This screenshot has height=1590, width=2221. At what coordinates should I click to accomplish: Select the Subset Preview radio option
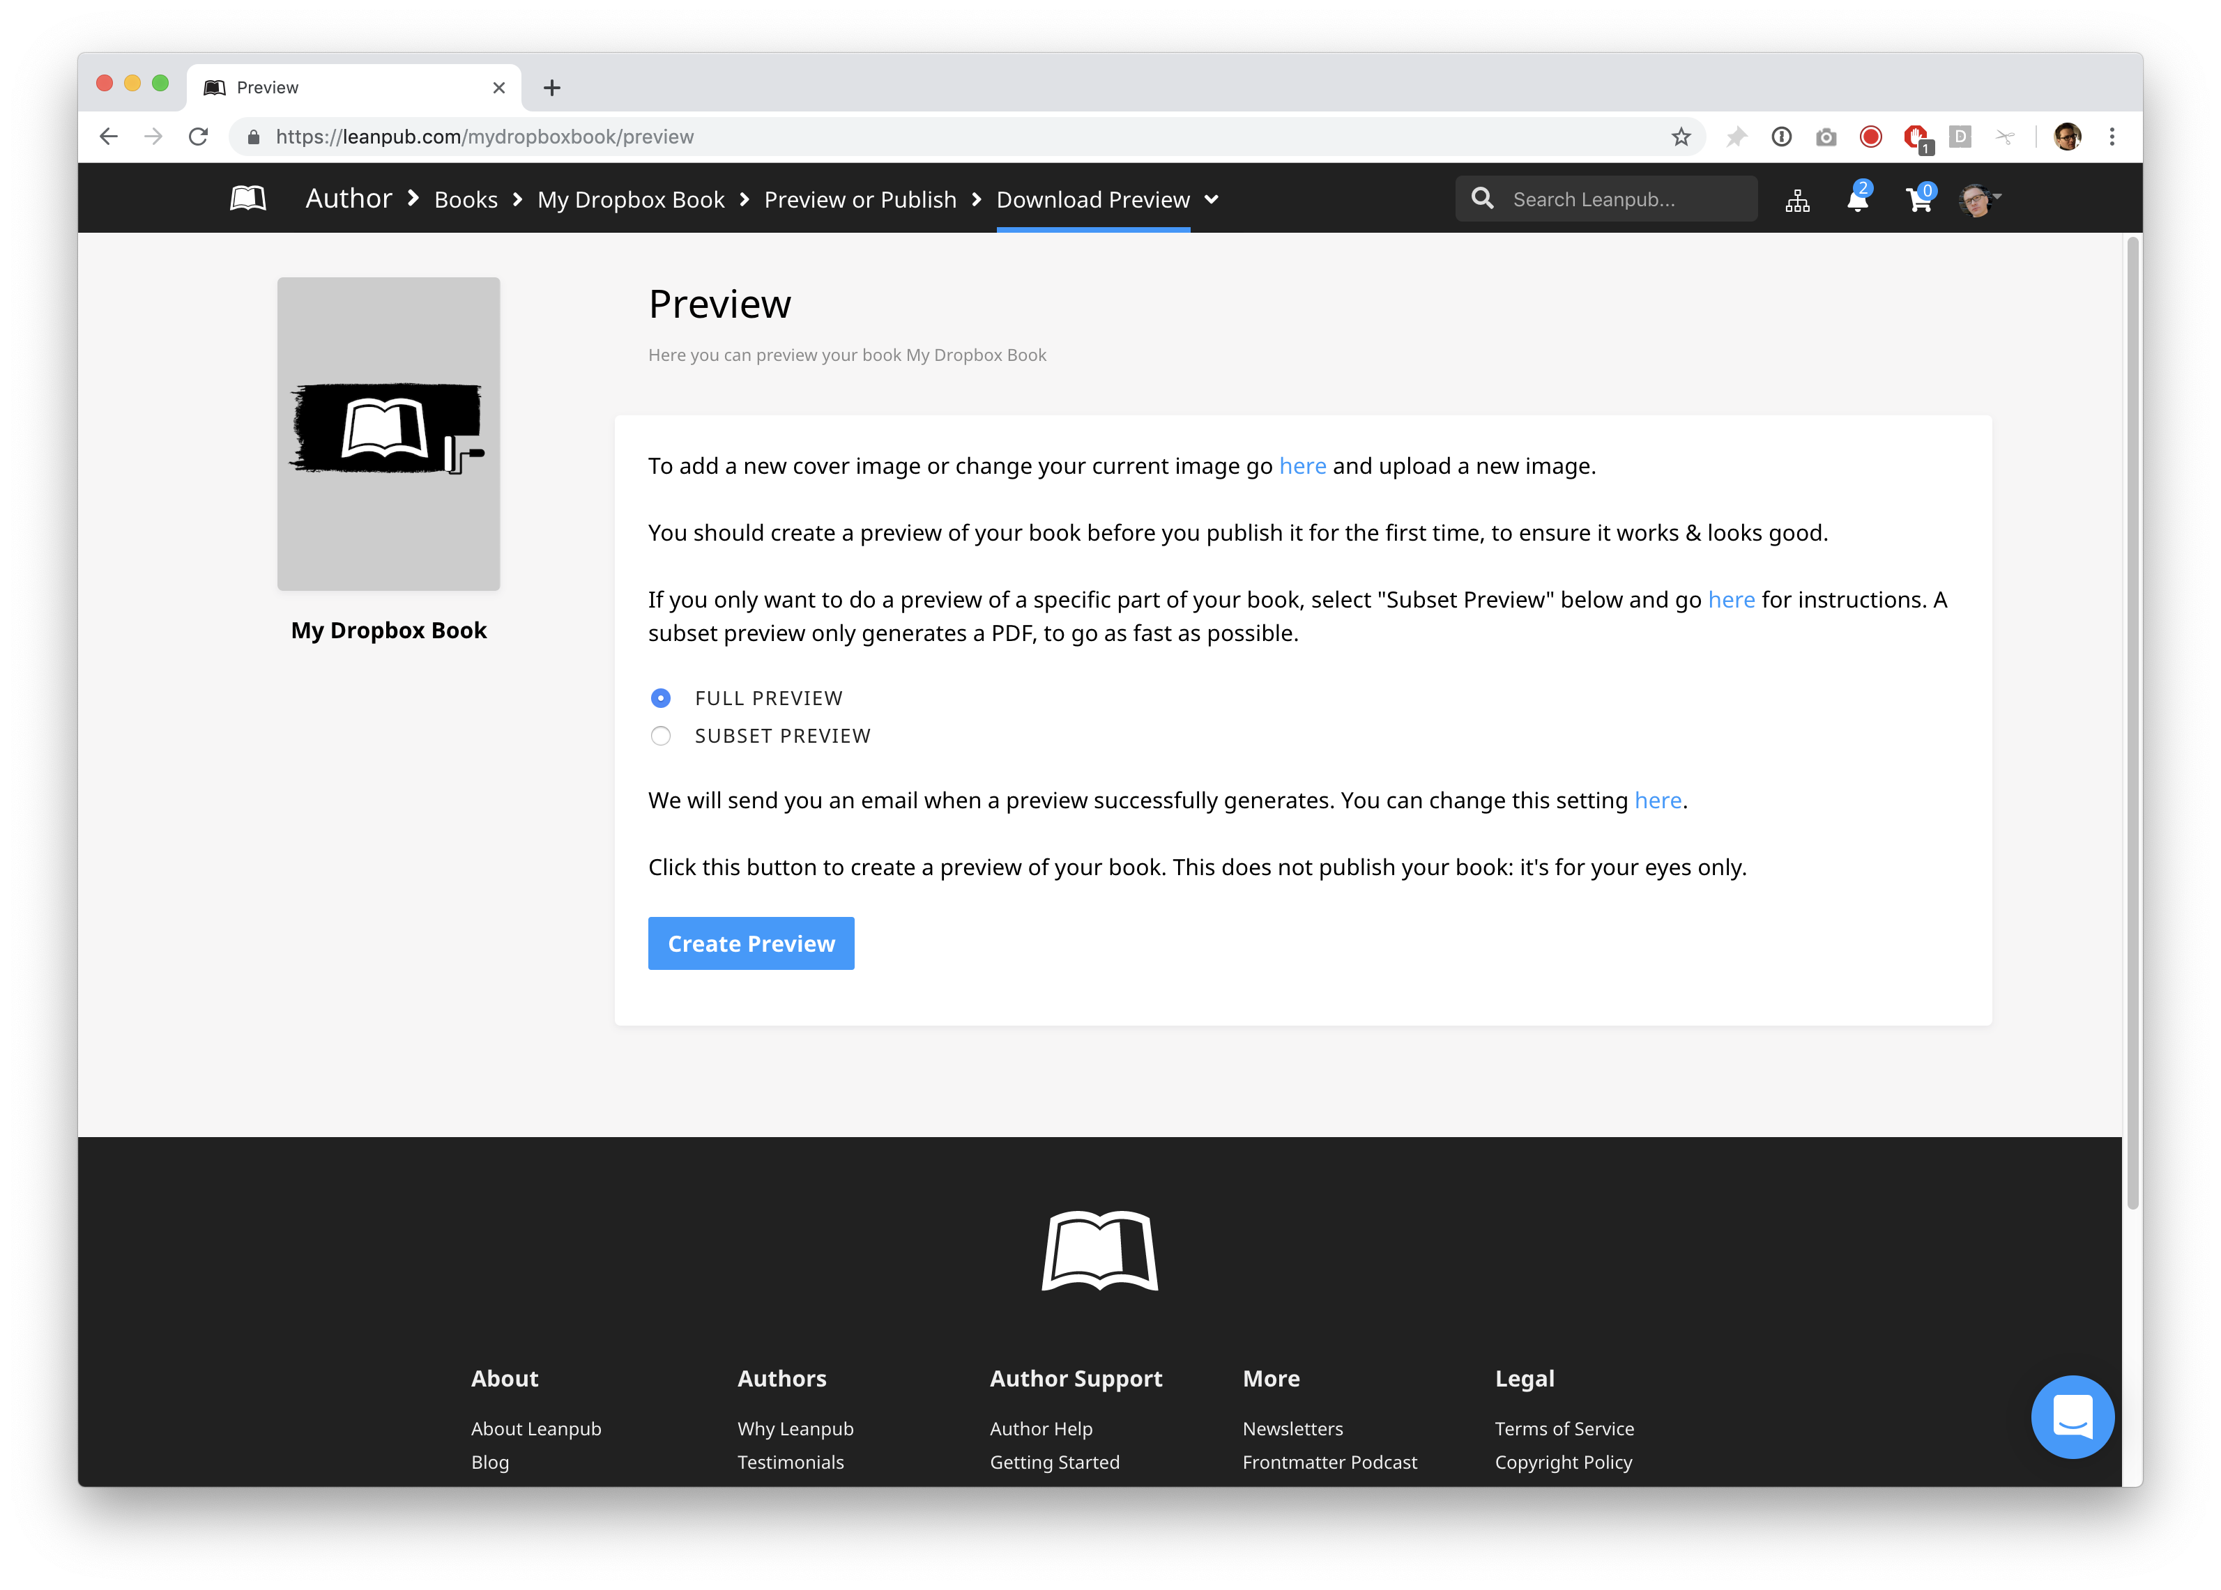point(661,736)
